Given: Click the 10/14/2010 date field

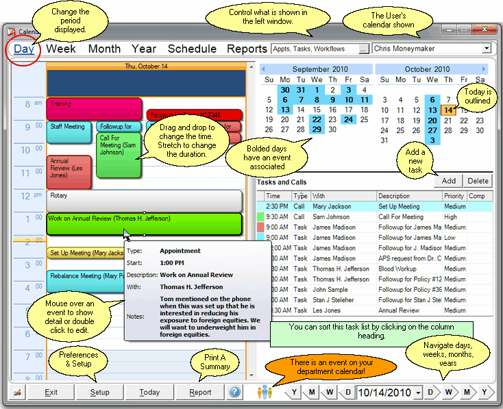Looking at the screenshot, I should coord(385,393).
